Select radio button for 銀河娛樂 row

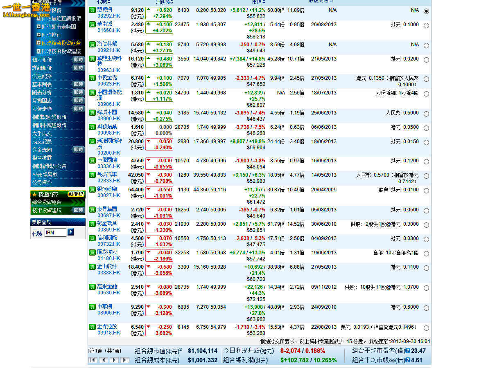point(427,191)
